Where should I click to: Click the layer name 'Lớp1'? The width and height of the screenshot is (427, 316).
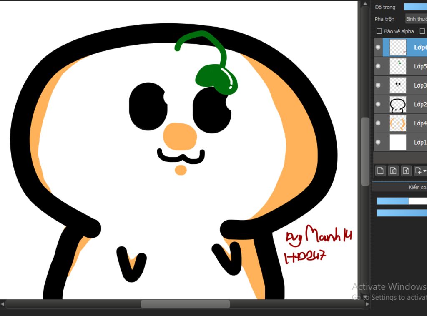[420, 142]
